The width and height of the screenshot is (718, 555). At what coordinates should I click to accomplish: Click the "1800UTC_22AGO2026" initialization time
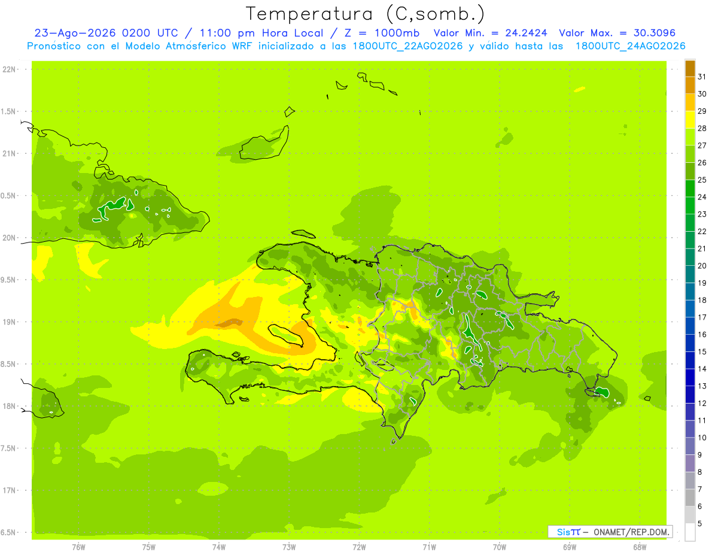(x=406, y=46)
